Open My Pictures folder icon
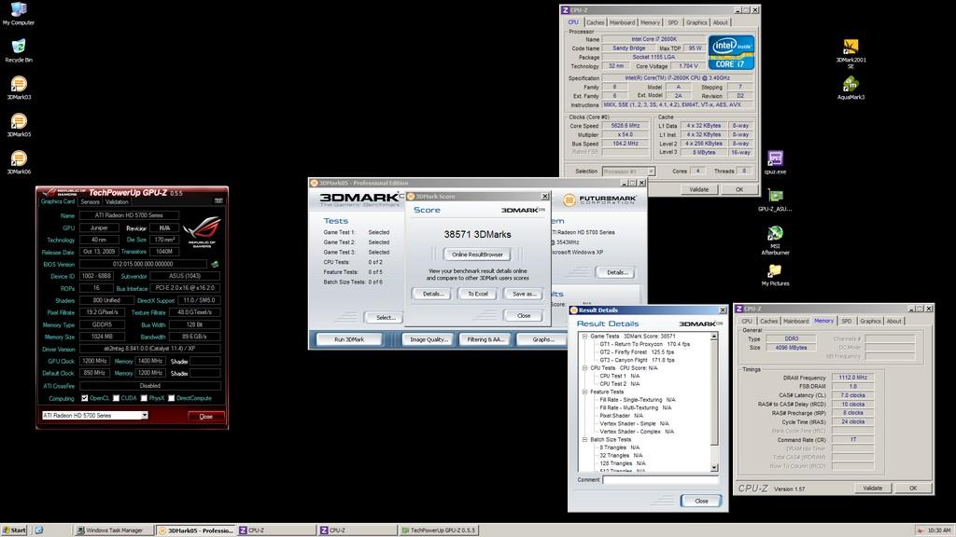This screenshot has width=956, height=537. (775, 274)
